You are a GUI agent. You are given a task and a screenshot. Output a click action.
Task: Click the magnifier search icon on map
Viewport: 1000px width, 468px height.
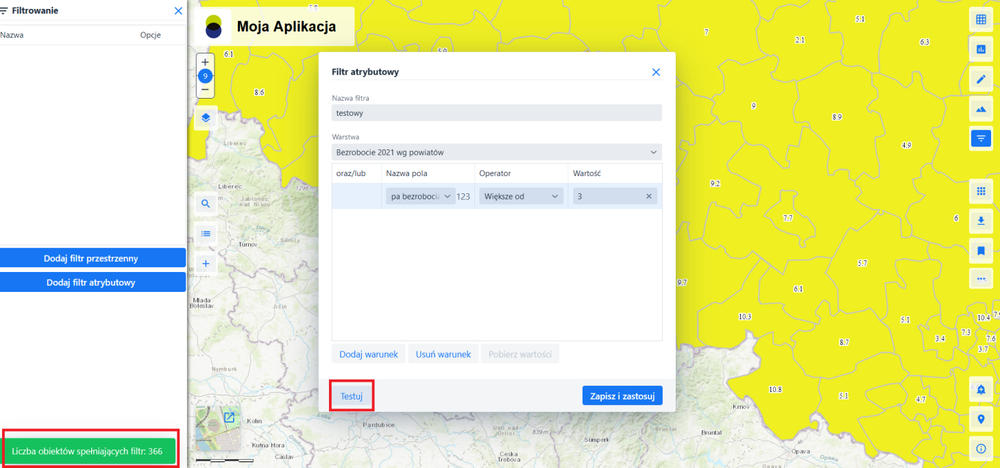click(205, 204)
